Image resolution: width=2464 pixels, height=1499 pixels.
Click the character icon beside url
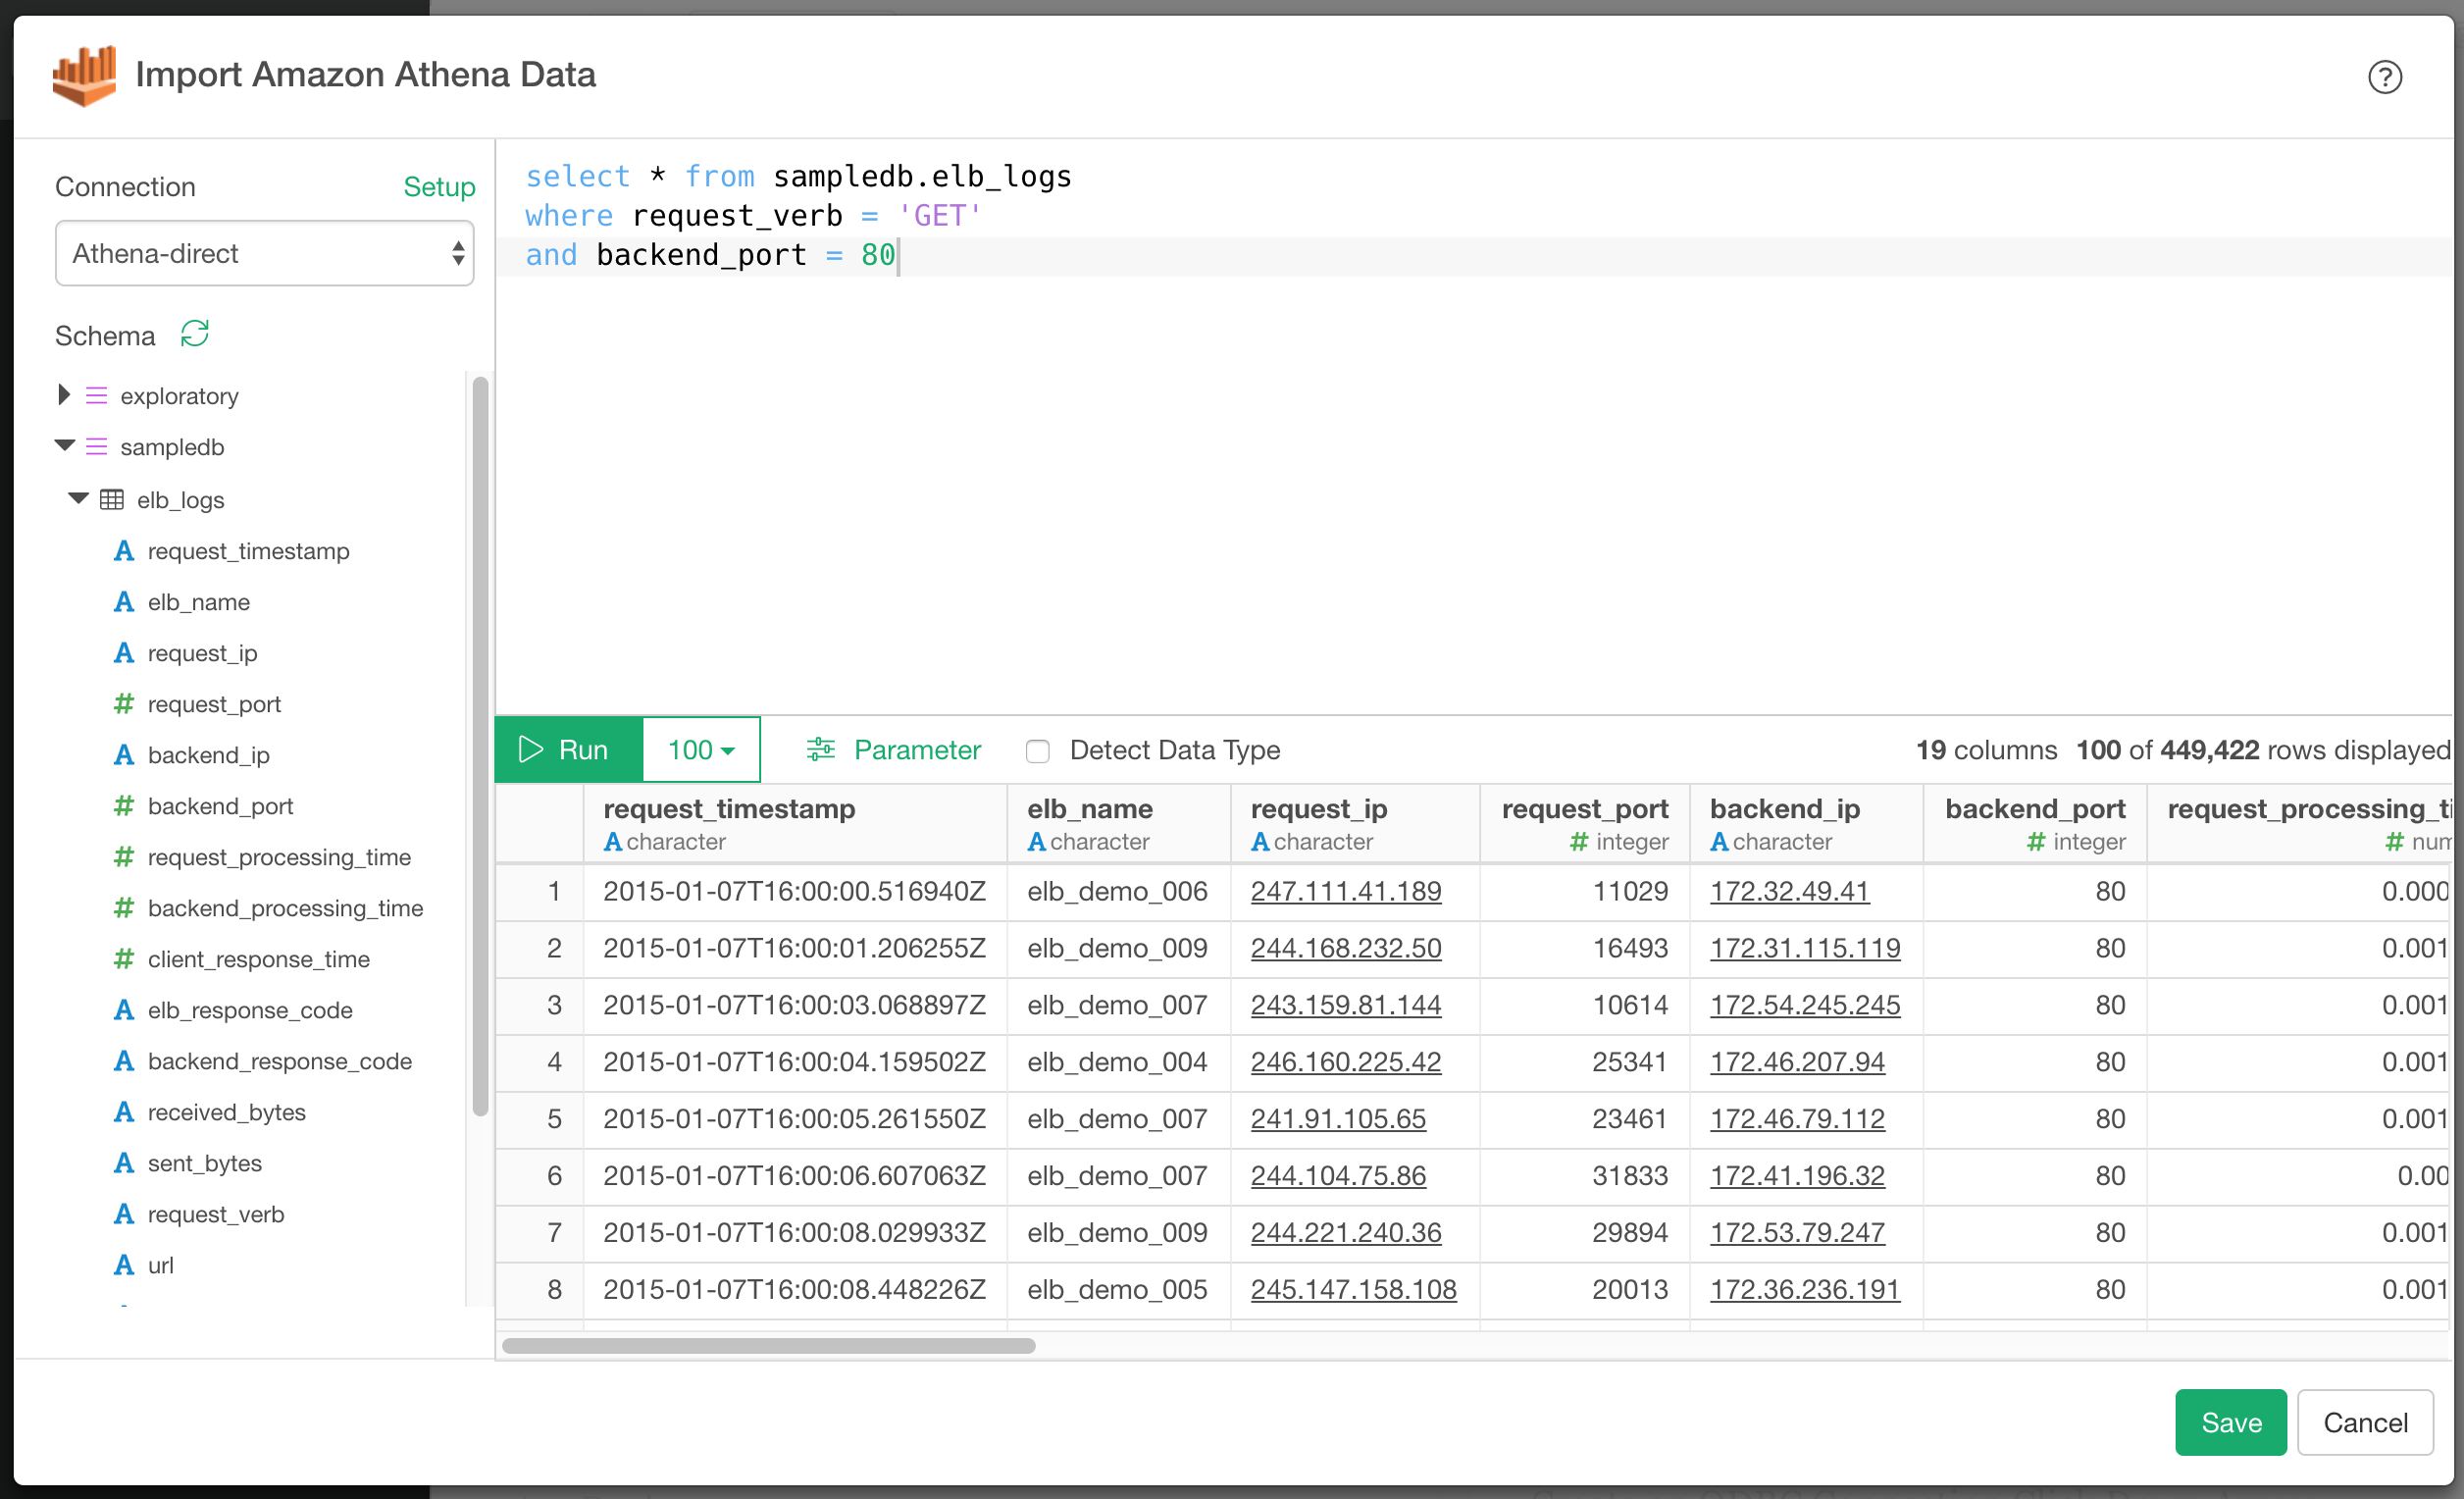(124, 1265)
